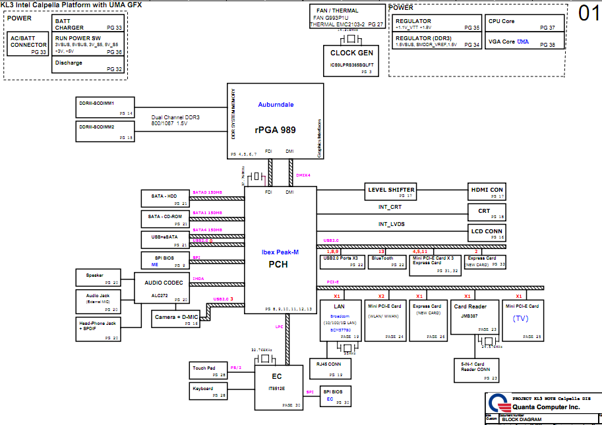Screen dimensions: 602x425
Task: Click the Camera + D-MIC block
Action: point(176,319)
